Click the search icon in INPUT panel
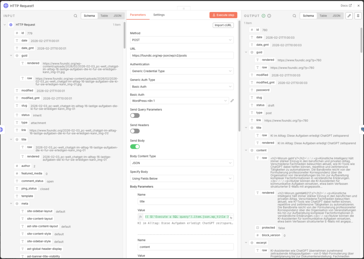The image size is (364, 259). (x=75, y=16)
